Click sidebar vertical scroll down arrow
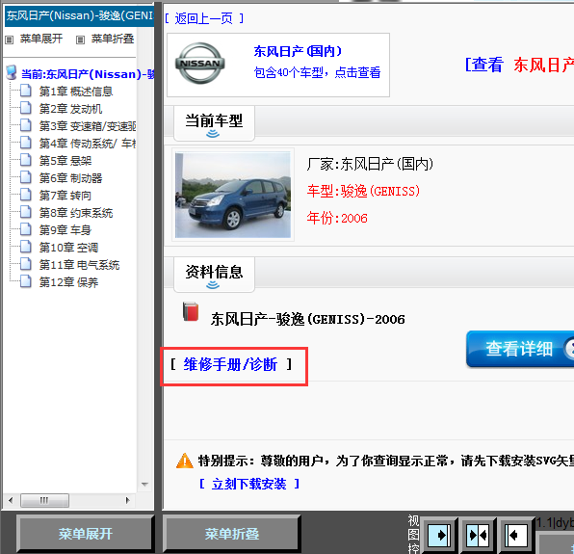Screen dimensions: 574x554 coord(144,485)
